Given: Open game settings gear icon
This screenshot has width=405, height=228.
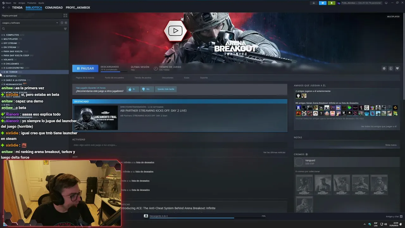Looking at the screenshot, I should [x=384, y=68].
